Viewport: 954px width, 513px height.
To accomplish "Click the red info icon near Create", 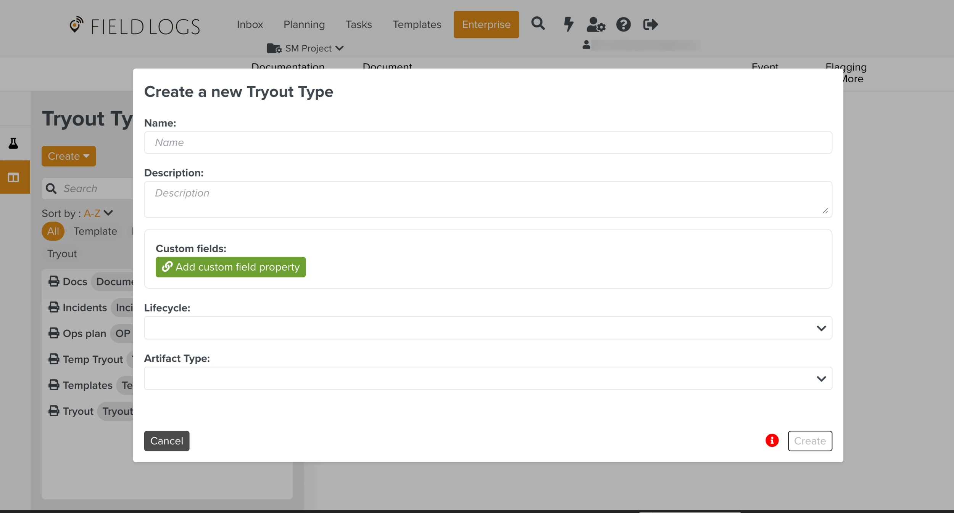I will pos(772,441).
